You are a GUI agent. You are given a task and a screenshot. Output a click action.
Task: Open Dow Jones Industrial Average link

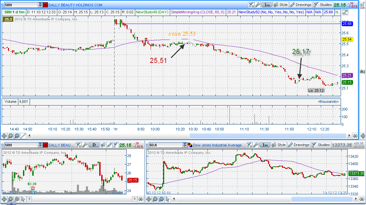pos(217,145)
